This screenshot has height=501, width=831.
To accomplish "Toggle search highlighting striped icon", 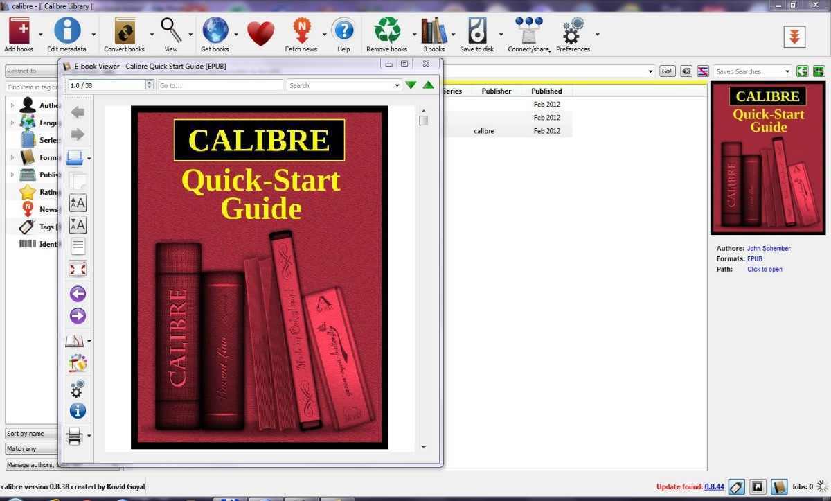I will click(703, 71).
